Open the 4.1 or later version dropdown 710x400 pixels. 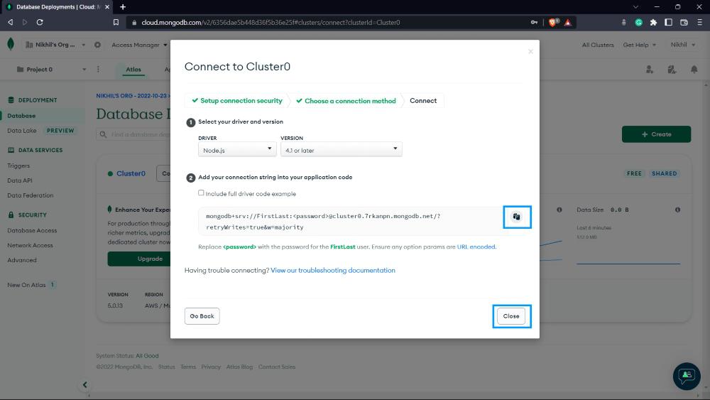(342, 150)
